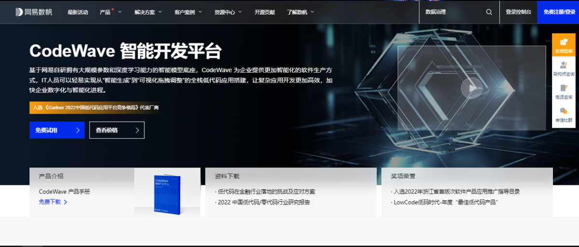Click the CodeWave 智能开发平台 headline
This screenshot has width=579, height=247.
[x=125, y=51]
